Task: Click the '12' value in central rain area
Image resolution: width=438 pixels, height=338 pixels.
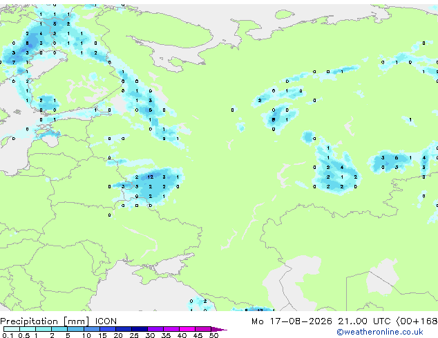Action: tap(151, 177)
